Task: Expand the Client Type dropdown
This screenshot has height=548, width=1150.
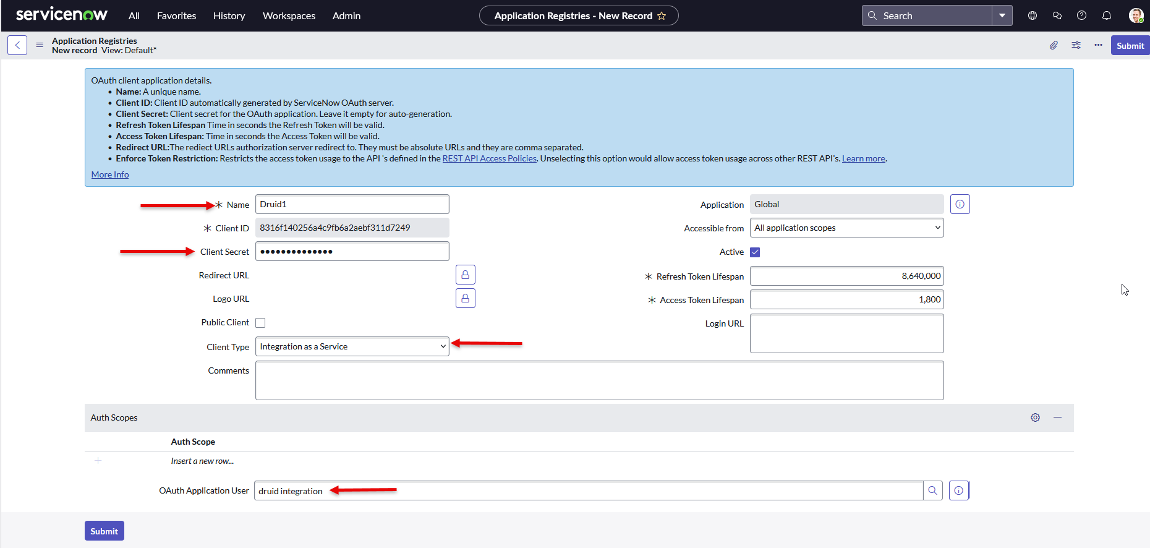Action: tap(352, 346)
